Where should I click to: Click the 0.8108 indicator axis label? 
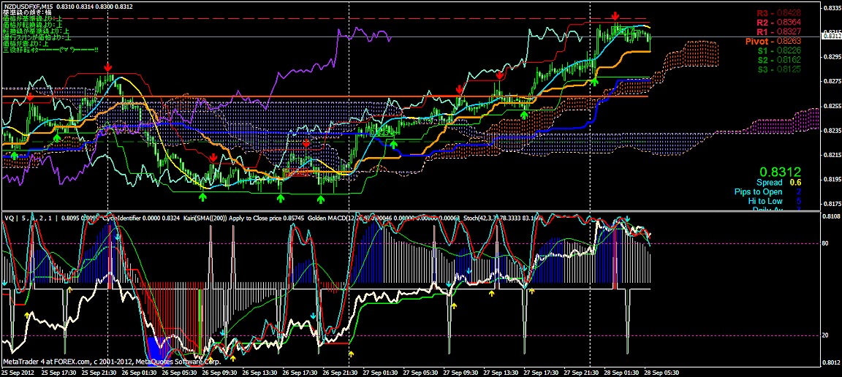pyautogui.click(x=832, y=216)
